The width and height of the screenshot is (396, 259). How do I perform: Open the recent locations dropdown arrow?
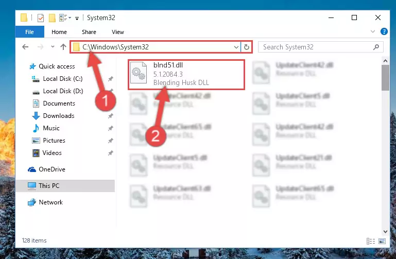click(53, 47)
